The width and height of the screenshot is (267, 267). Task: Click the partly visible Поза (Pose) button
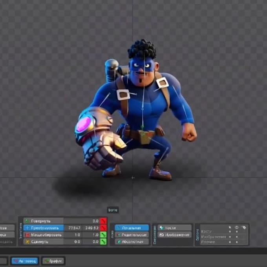coord(7,228)
